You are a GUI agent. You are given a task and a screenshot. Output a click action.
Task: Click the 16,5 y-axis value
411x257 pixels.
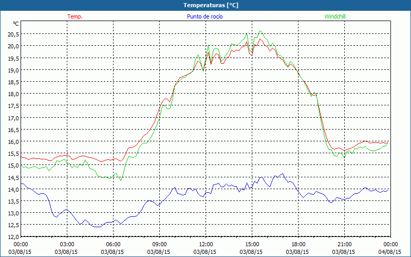[x=14, y=130]
